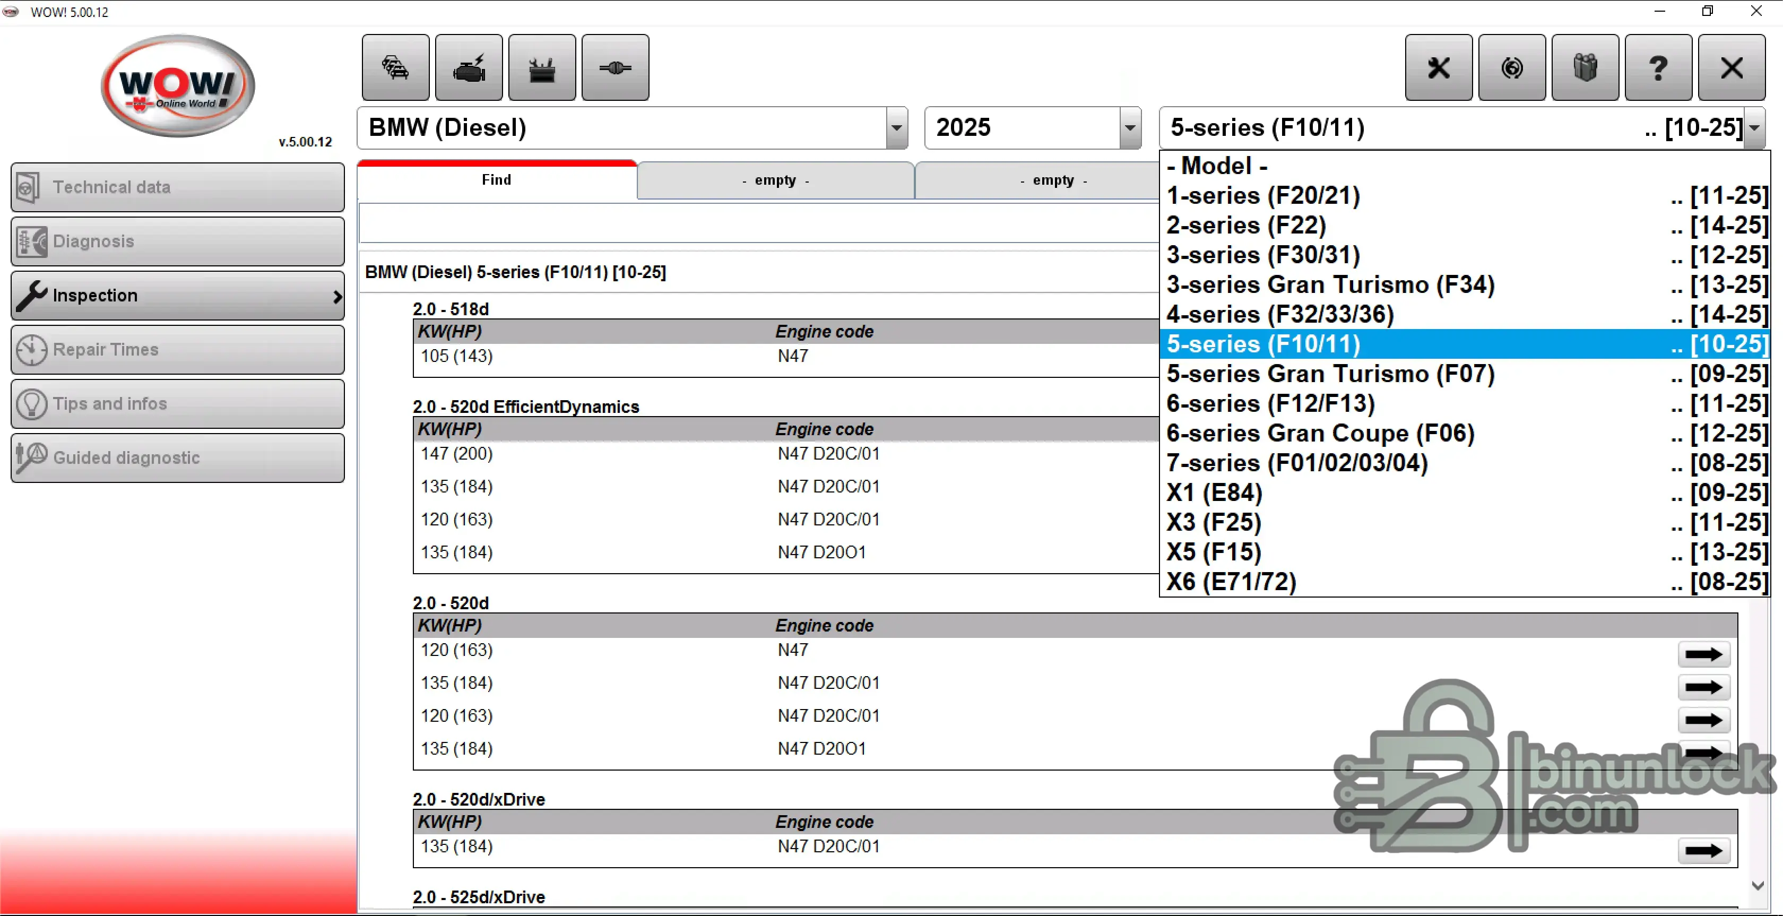Click 'BMW (Diesel) 5-series (F10/11) [10-25]' heading
1783x916 pixels.
click(516, 272)
